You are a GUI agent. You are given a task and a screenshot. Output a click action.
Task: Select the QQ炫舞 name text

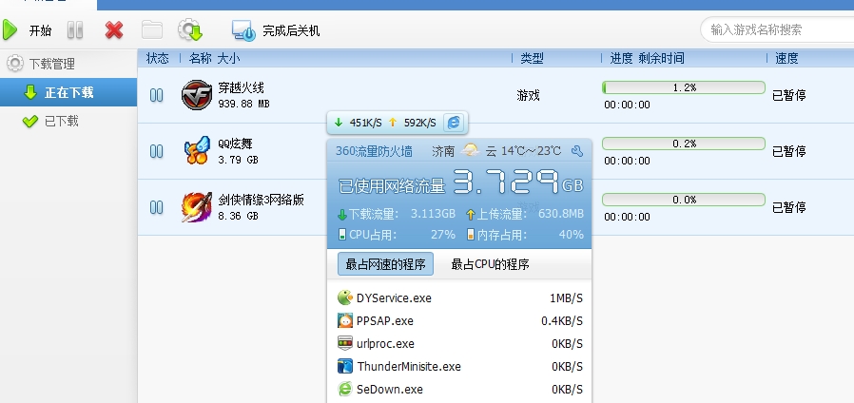point(235,144)
